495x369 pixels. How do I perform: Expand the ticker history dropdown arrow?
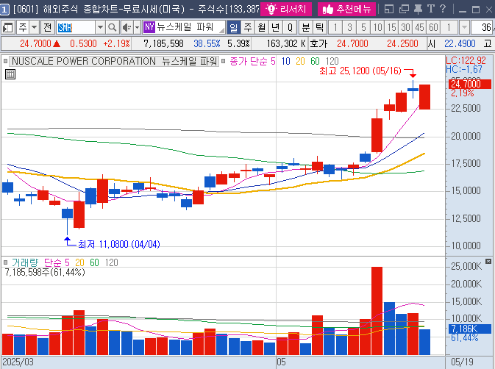100,28
